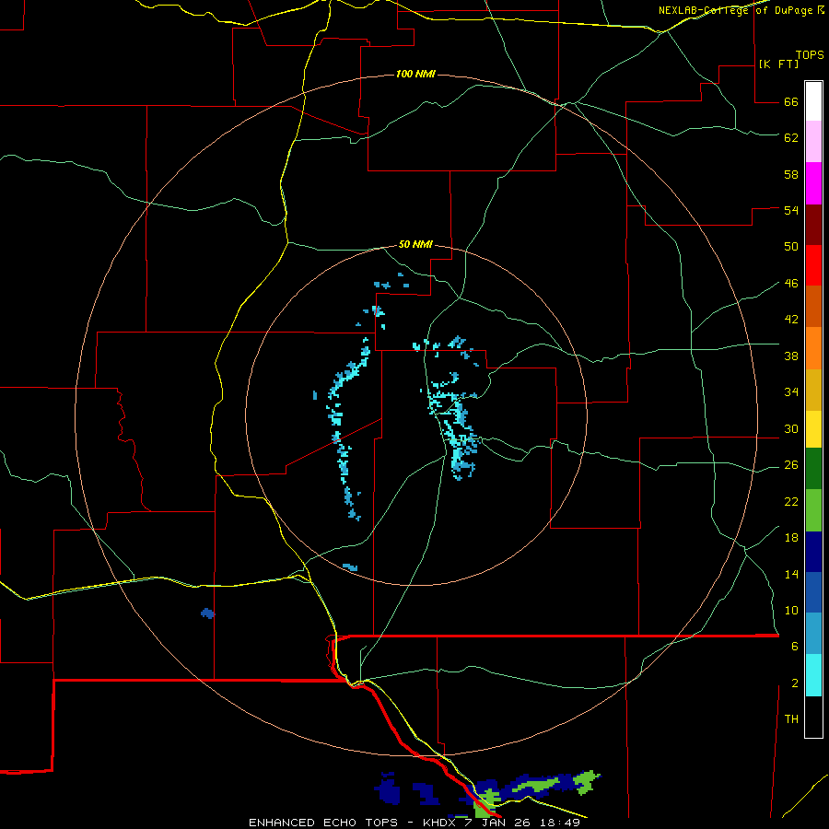The height and width of the screenshot is (829, 829).
Task: Click the '100 NMI' range ring label
Action: click(x=415, y=74)
